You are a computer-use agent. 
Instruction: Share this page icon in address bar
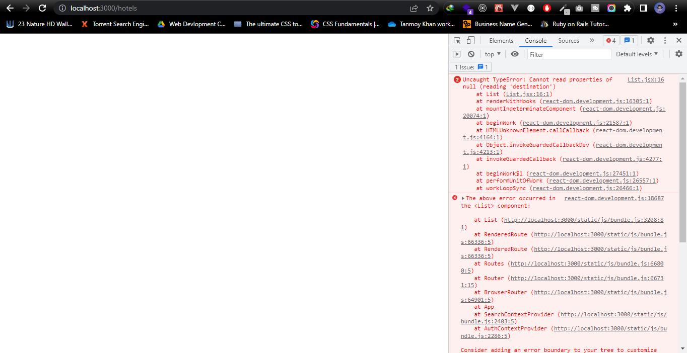pos(414,8)
